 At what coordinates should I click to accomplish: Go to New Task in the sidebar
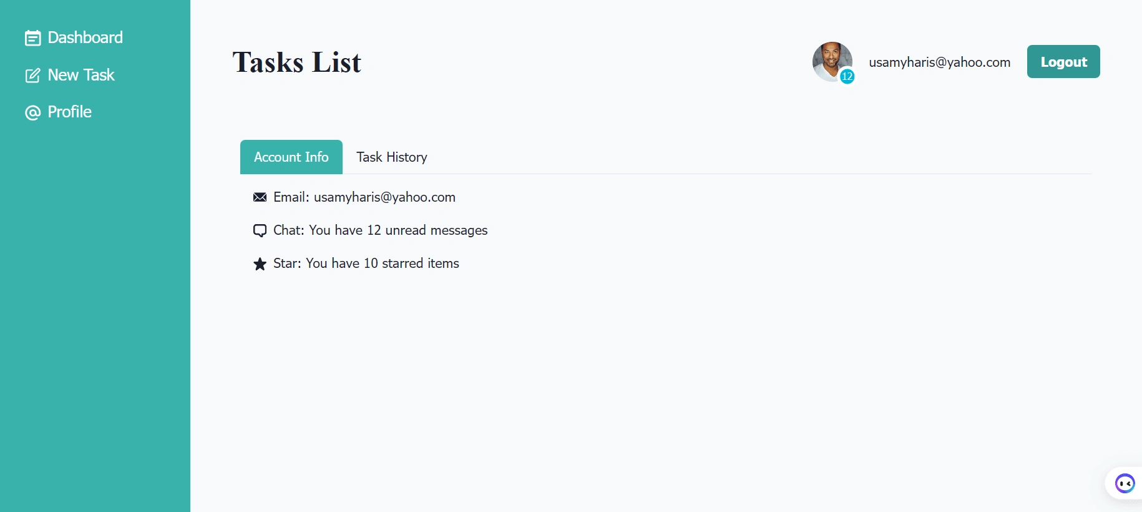70,75
